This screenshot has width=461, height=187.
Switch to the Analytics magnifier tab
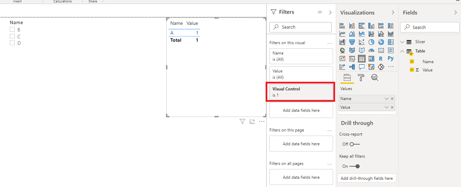pyautogui.click(x=375, y=78)
